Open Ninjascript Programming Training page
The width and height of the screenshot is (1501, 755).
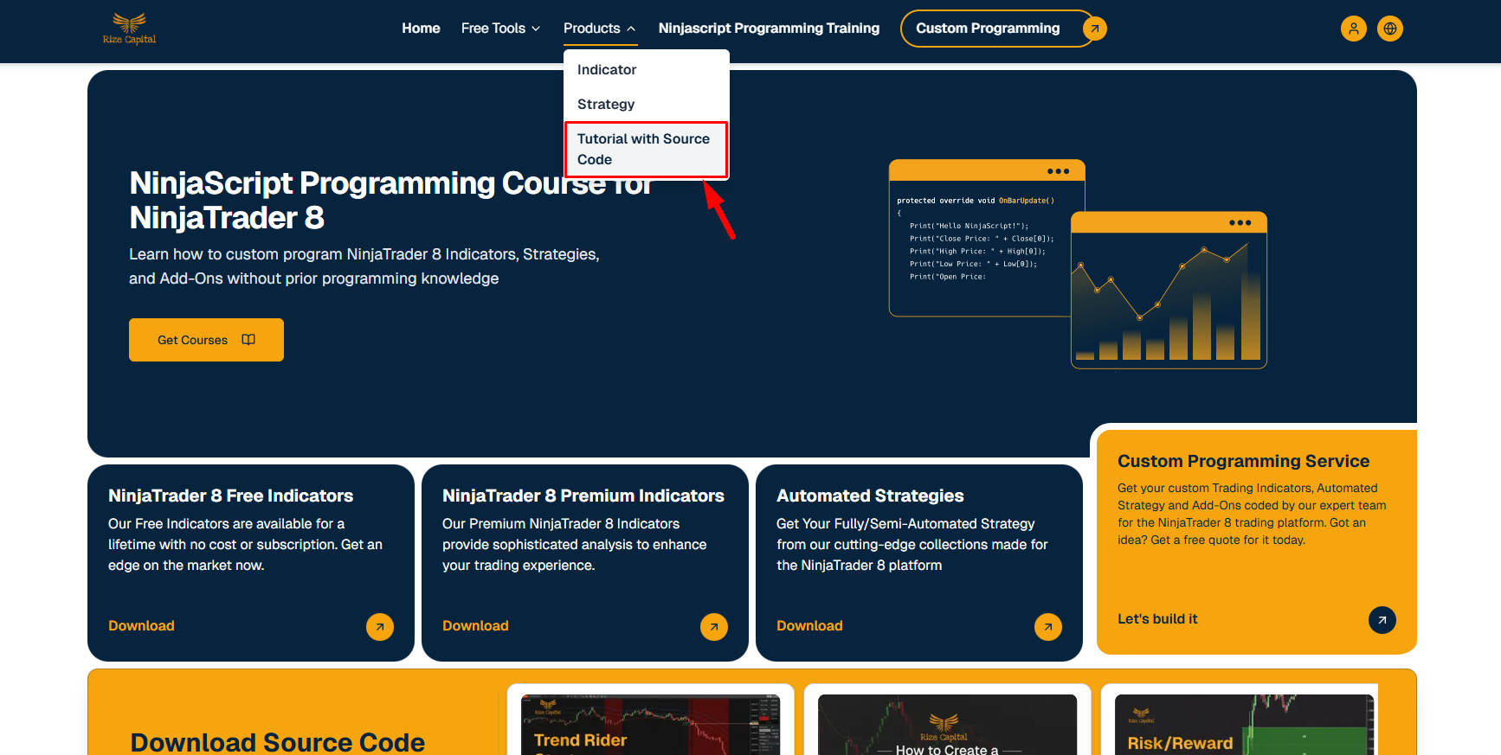[x=769, y=29]
